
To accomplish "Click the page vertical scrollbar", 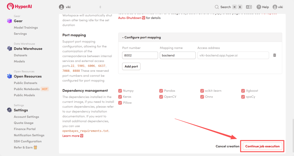I will tap(293, 136).
